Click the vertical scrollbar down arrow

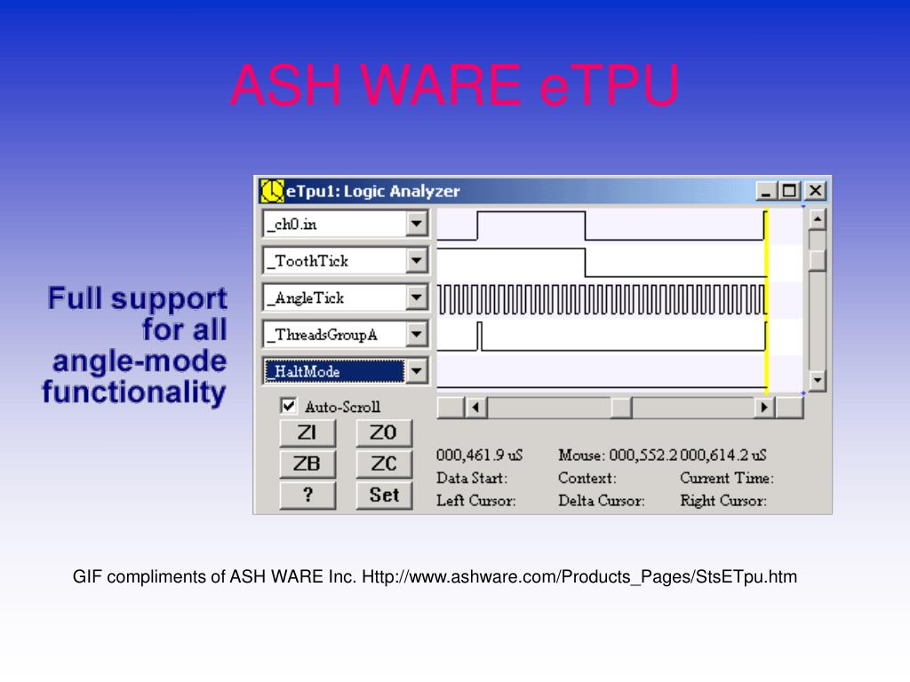coord(818,380)
